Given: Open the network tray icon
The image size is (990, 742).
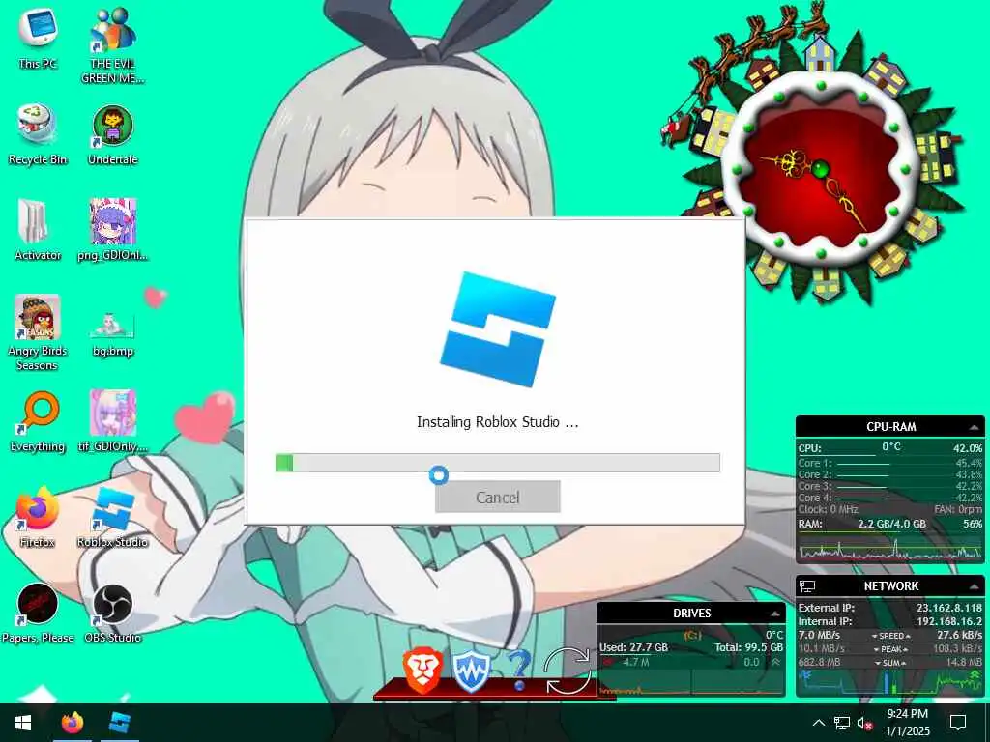Looking at the screenshot, I should coord(842,723).
